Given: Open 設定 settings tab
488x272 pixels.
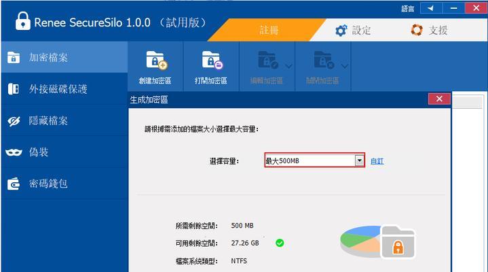Looking at the screenshot, I should tap(353, 30).
